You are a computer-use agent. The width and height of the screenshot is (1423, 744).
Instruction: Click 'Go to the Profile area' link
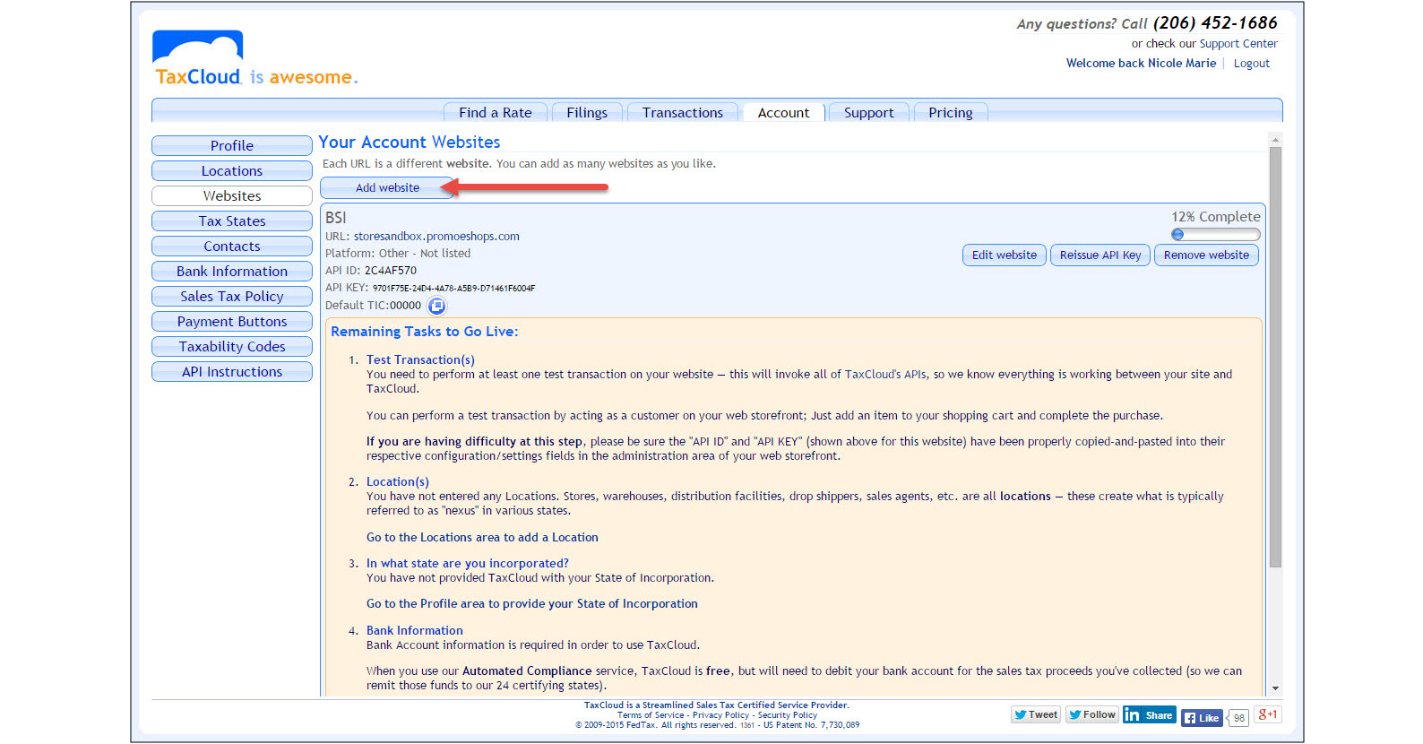532,603
